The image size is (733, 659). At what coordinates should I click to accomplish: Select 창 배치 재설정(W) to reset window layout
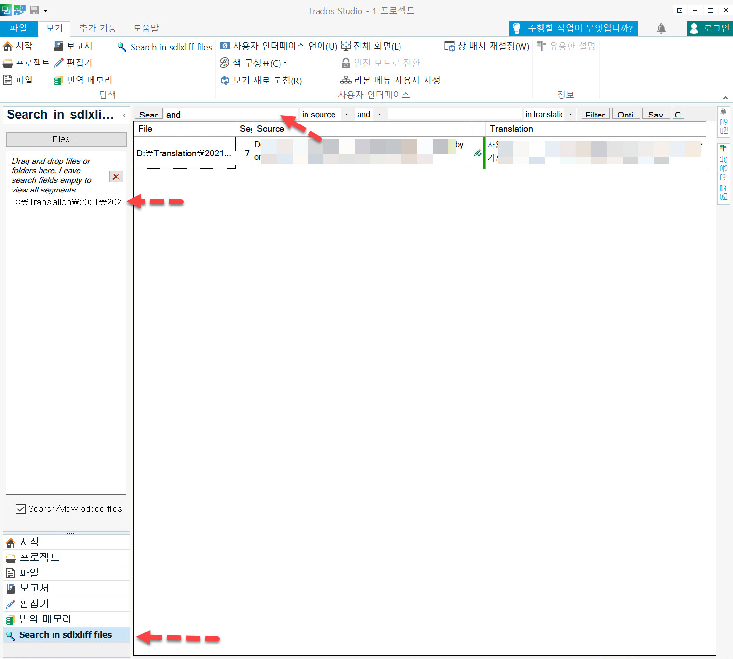point(486,46)
